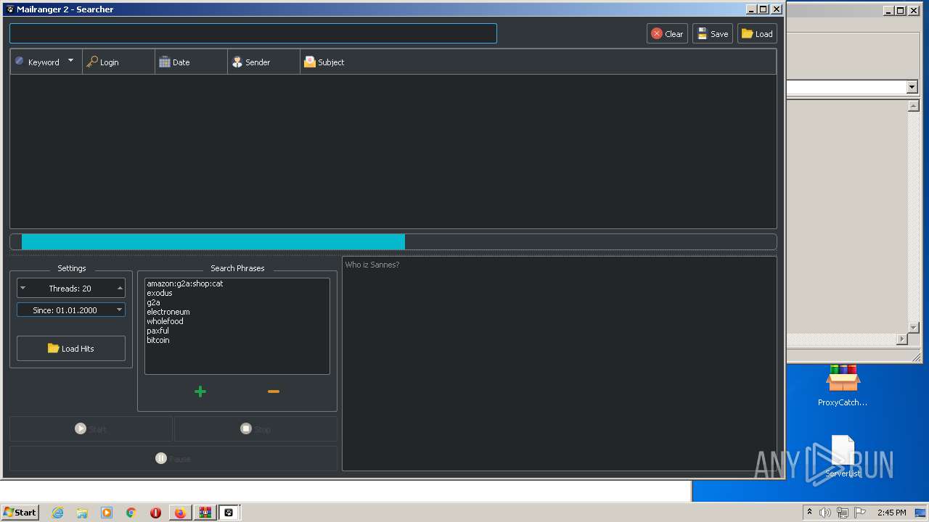Open the Keyword column dropdown arrow

pos(70,61)
